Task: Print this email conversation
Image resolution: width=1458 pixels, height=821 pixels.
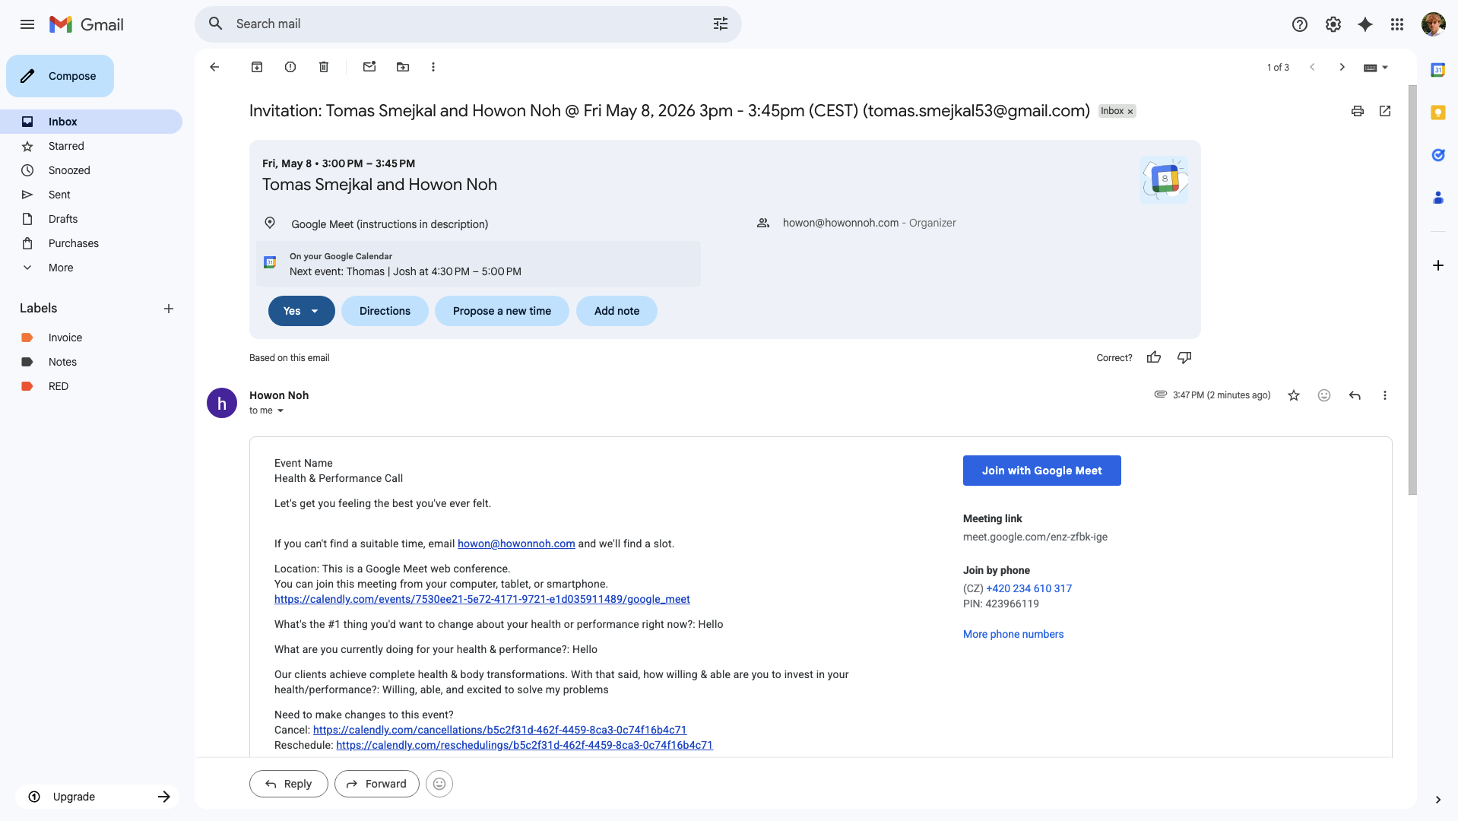Action: coord(1358,111)
